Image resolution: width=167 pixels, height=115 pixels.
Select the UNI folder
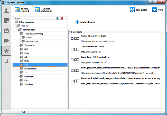26,49
